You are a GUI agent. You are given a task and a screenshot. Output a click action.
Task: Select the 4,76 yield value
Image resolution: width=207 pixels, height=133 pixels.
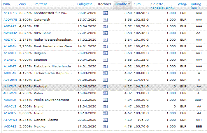click(128, 127)
